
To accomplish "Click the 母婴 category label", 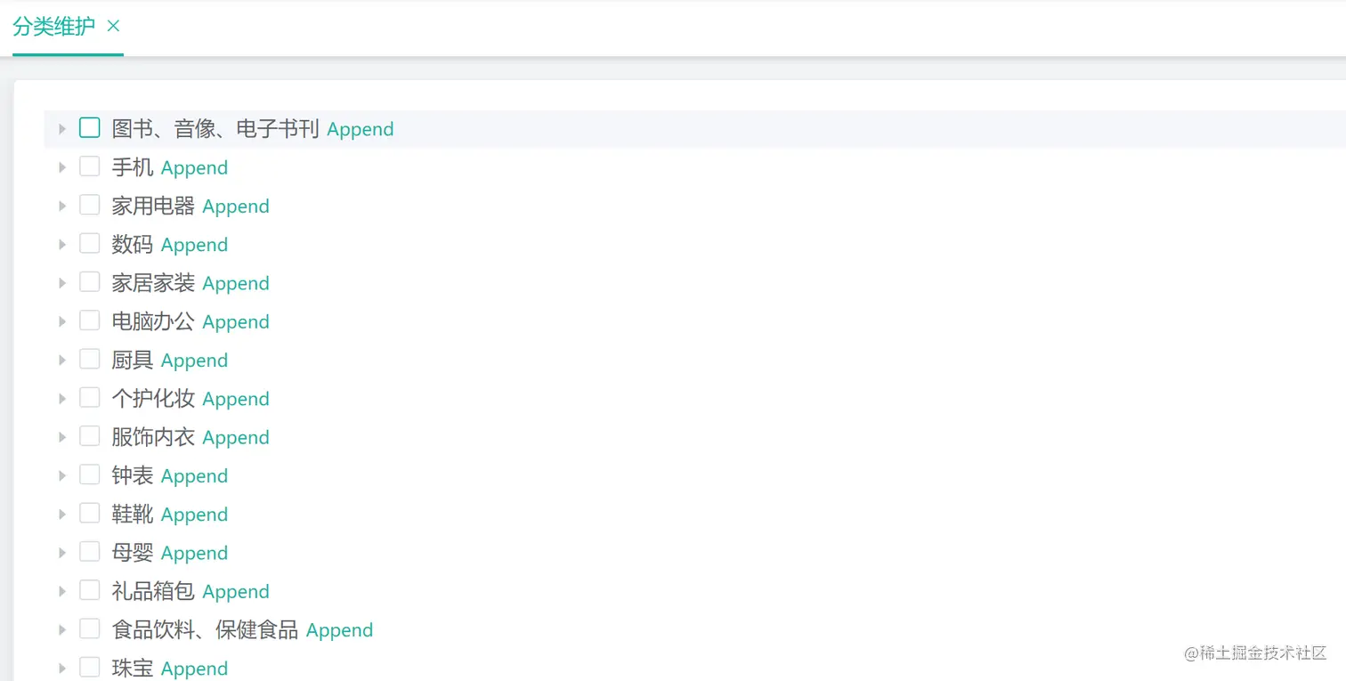I will (133, 553).
